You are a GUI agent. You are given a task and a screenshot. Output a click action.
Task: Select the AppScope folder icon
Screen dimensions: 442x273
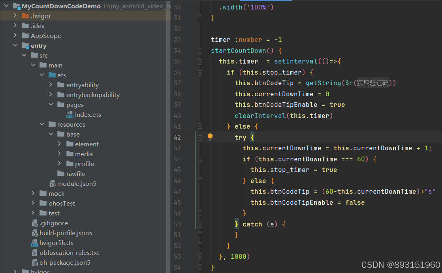[x=25, y=36]
